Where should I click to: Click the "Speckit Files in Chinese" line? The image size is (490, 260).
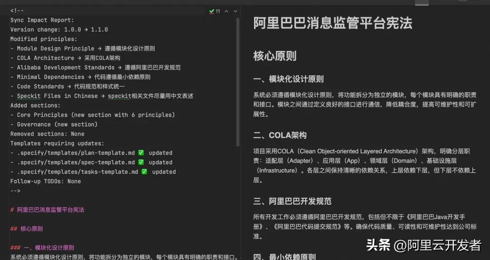click(x=102, y=96)
